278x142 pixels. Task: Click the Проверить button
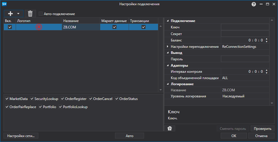coord(263,129)
